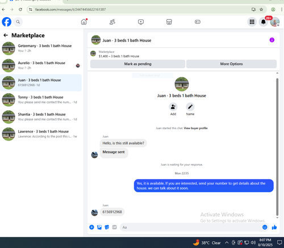This screenshot has height=248, width=284.
Task: Open the taskbar clock 8:07 PM
Action: [265, 242]
